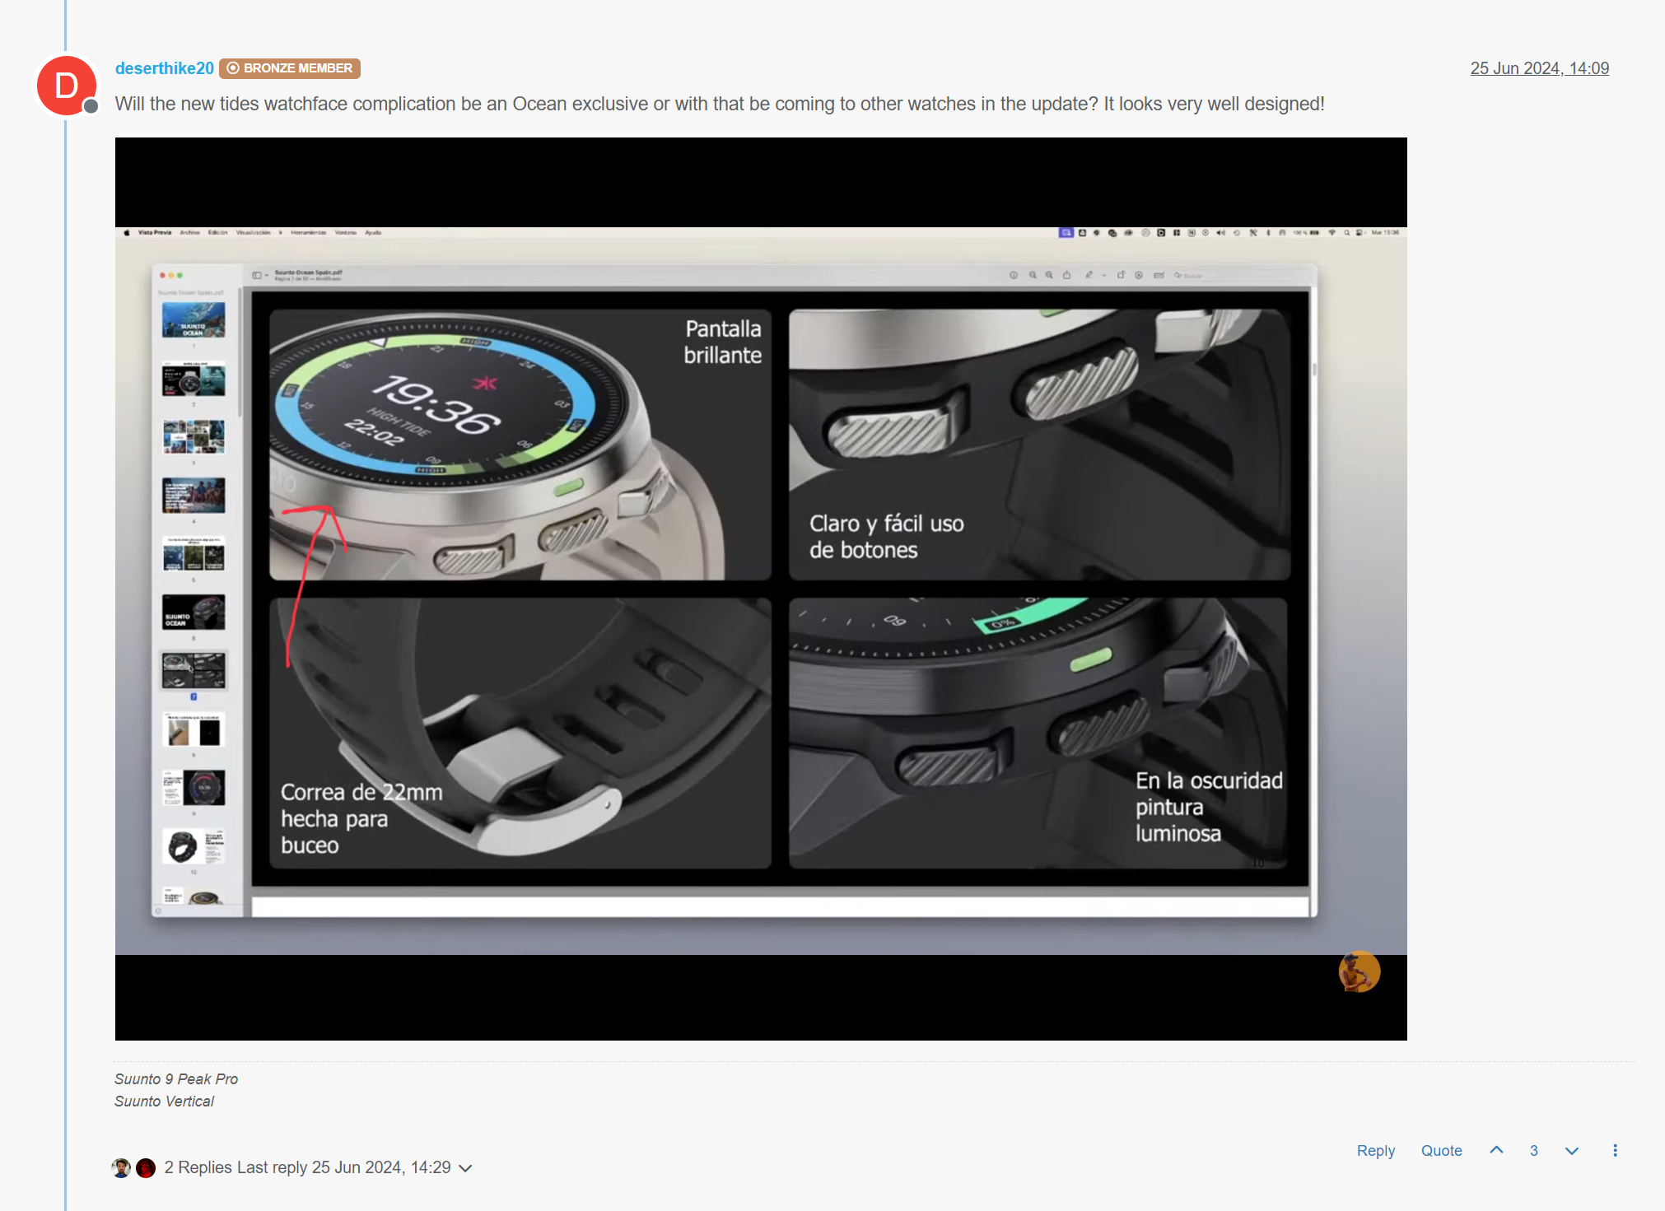Click the Quote link
The image size is (1665, 1211).
click(x=1441, y=1150)
